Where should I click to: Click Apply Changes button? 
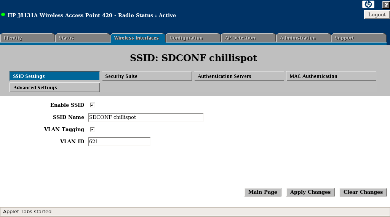point(310,192)
